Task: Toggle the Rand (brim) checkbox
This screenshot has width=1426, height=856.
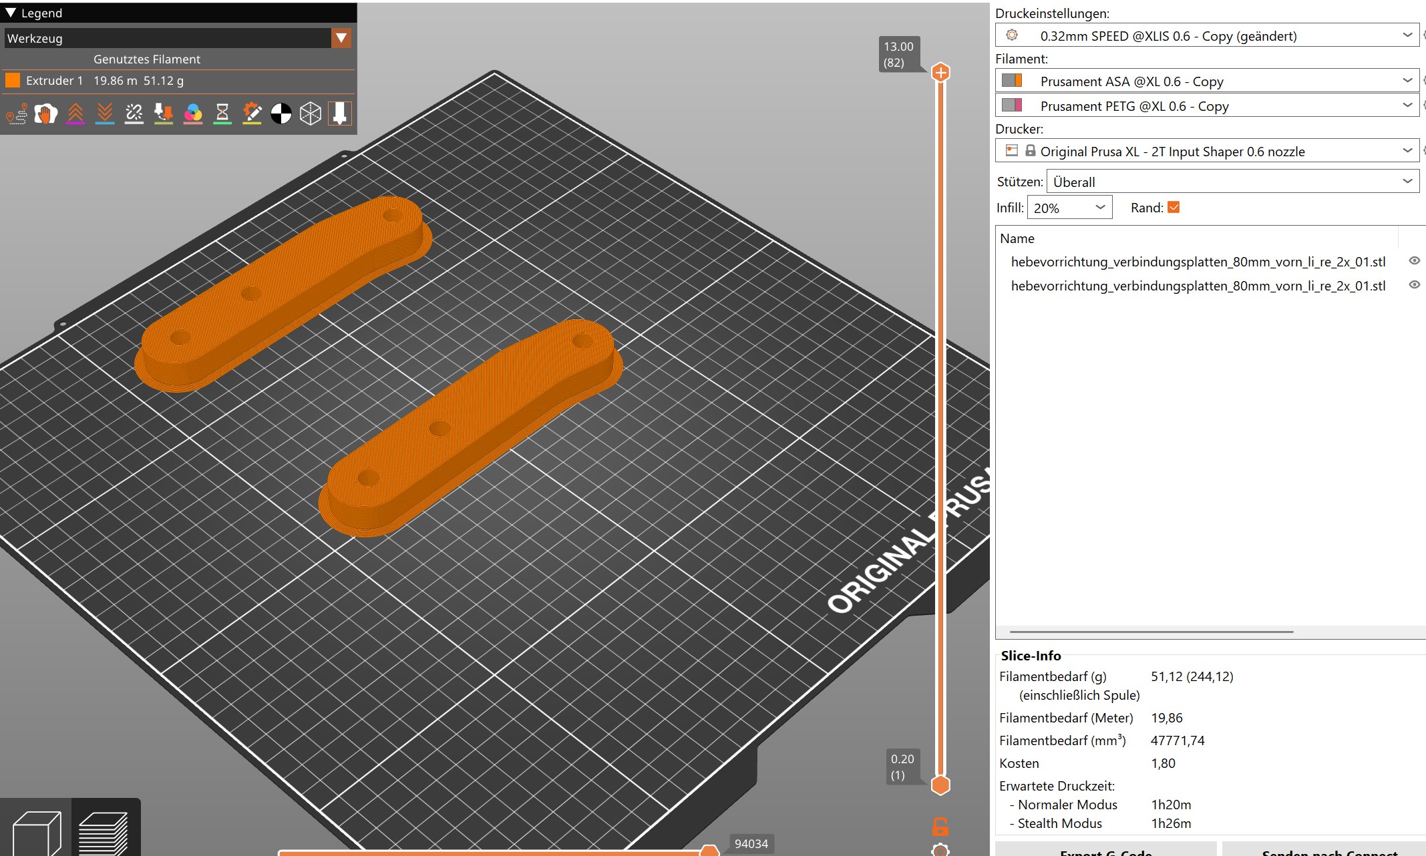Action: pos(1174,208)
